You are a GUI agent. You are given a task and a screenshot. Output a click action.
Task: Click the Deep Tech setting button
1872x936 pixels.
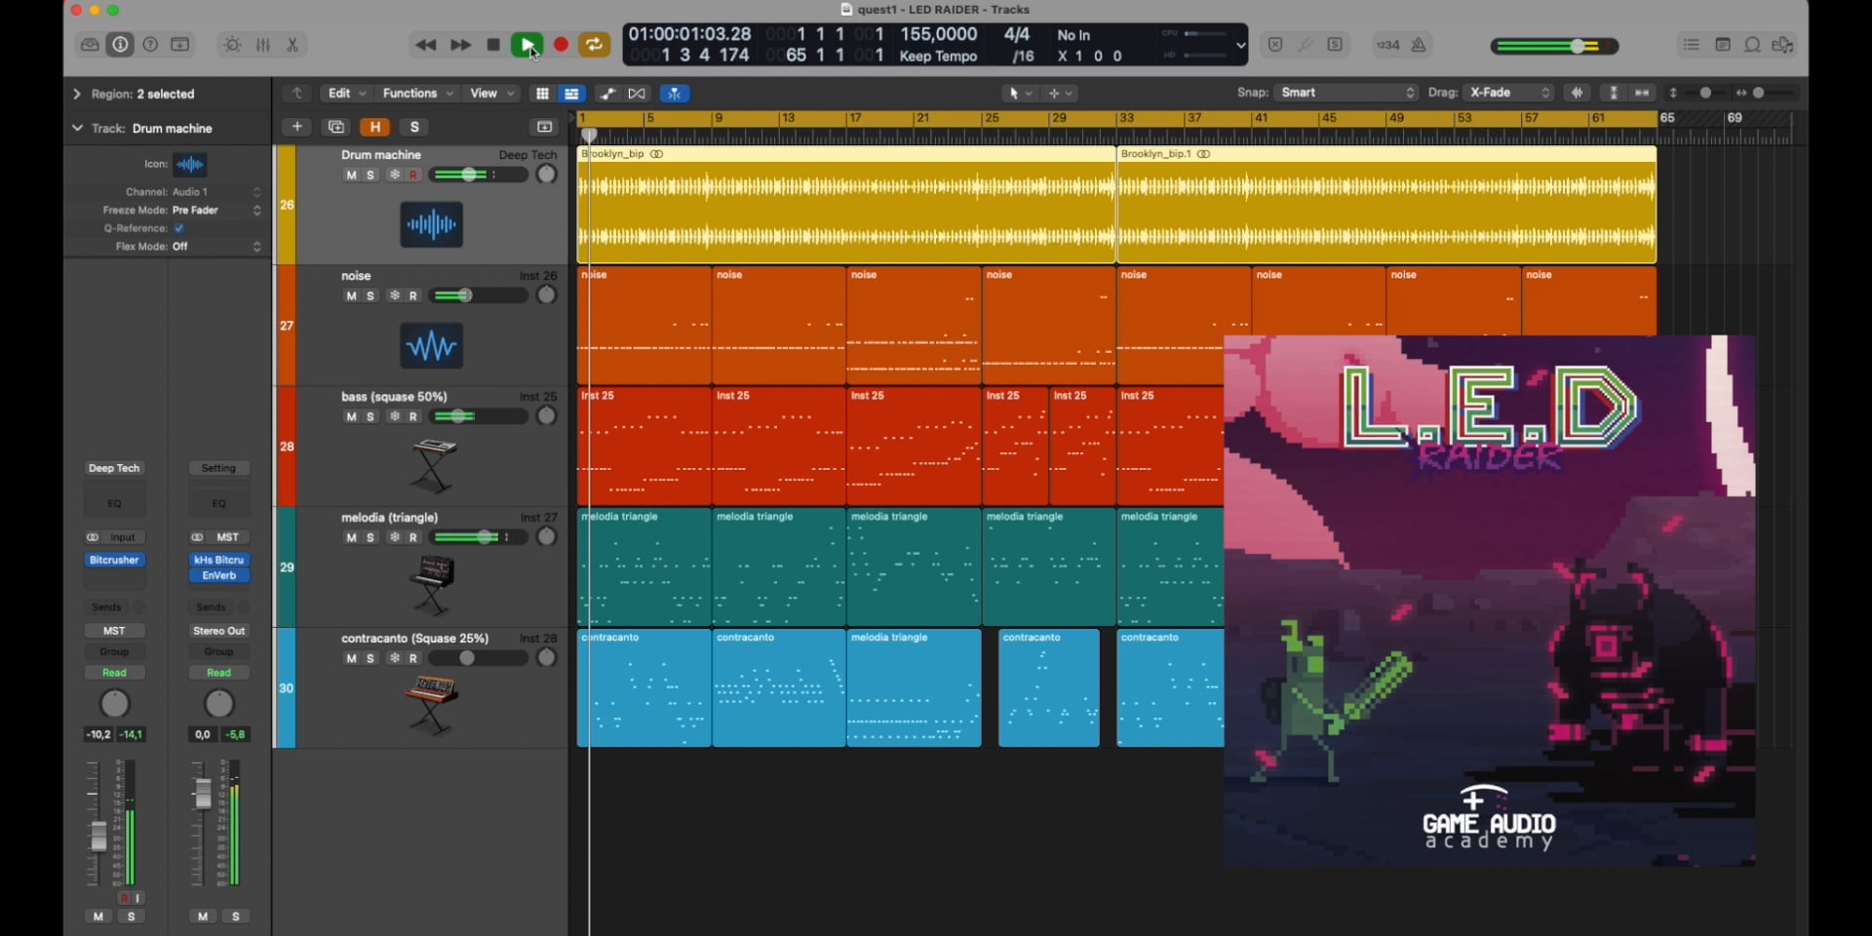(x=114, y=469)
